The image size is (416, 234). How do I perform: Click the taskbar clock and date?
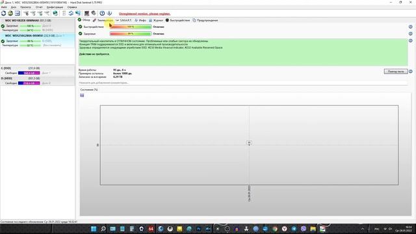click(x=403, y=229)
